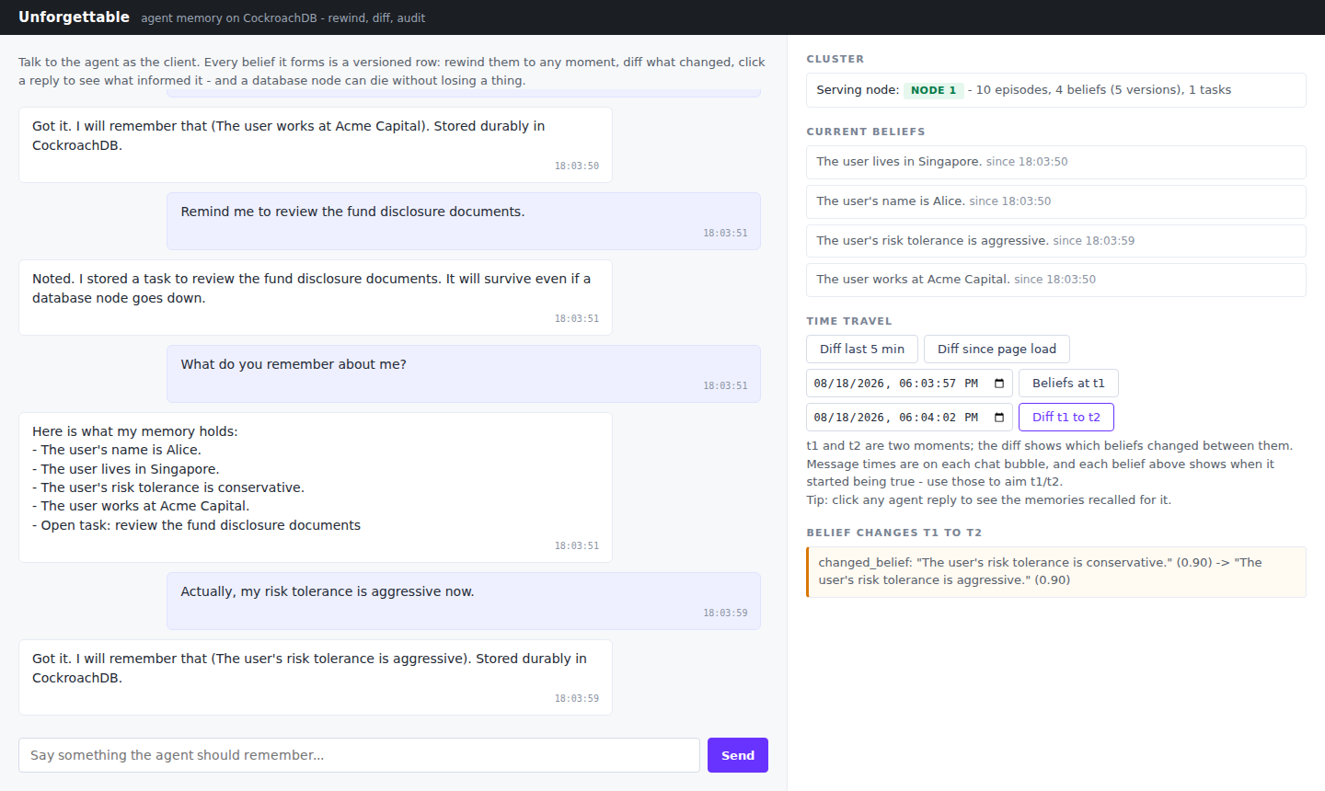
Task: Click the t2 datetime field showing 06:04:02 PM
Action: tap(909, 418)
